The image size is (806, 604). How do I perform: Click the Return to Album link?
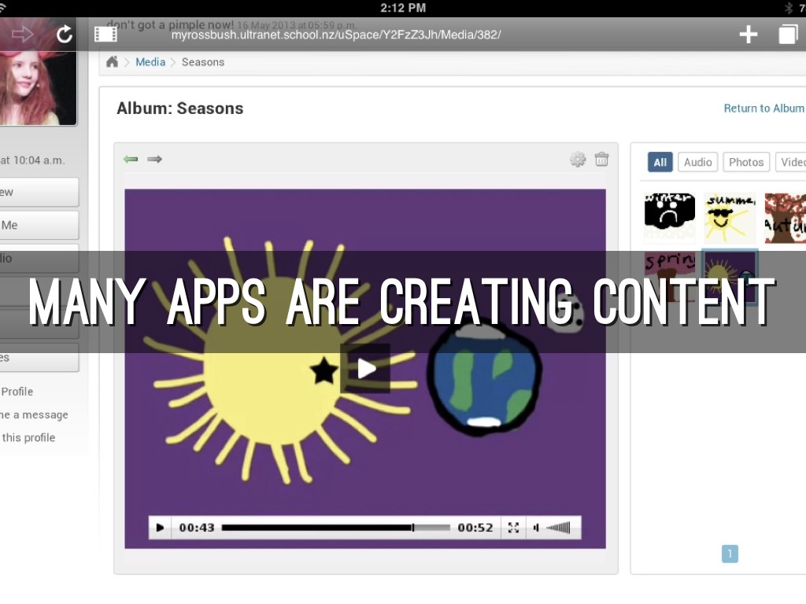[763, 109]
